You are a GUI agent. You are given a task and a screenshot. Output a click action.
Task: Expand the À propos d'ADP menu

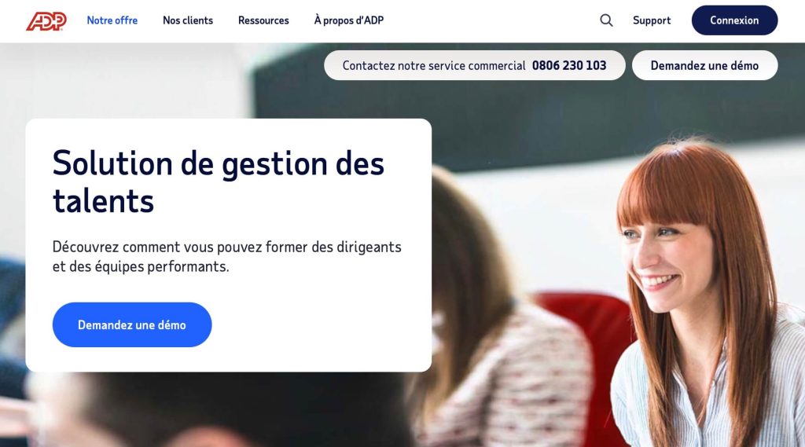point(349,20)
